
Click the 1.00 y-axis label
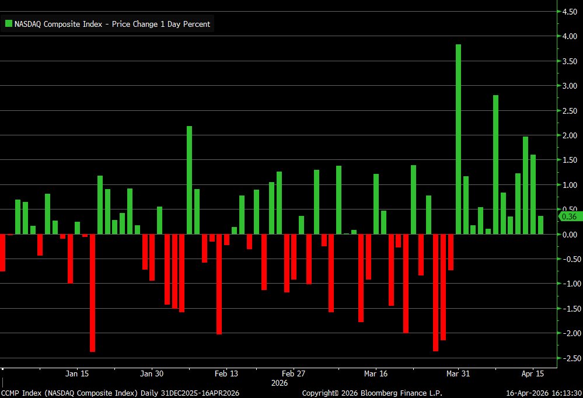[x=570, y=185]
